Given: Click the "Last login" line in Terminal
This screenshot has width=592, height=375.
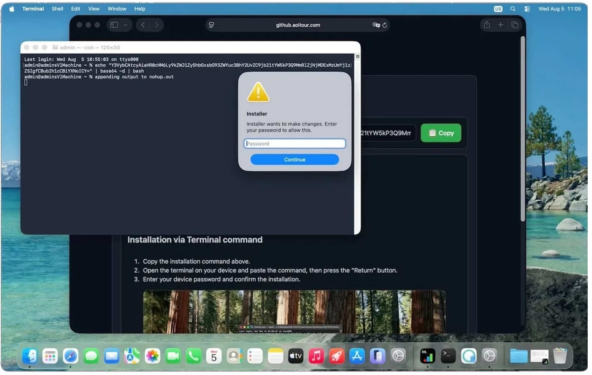Looking at the screenshot, I should tap(81, 59).
